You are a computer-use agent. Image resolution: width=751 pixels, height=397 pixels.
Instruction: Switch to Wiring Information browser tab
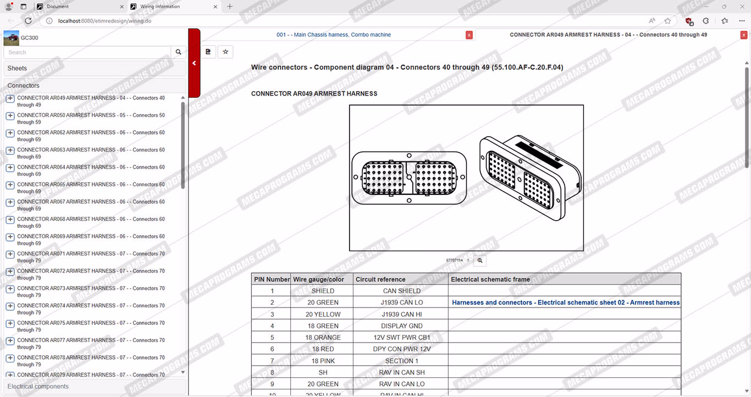coord(173,7)
